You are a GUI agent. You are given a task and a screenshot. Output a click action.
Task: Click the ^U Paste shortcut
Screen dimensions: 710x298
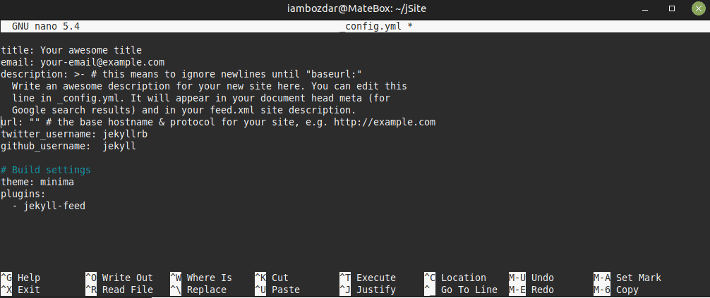(277, 290)
